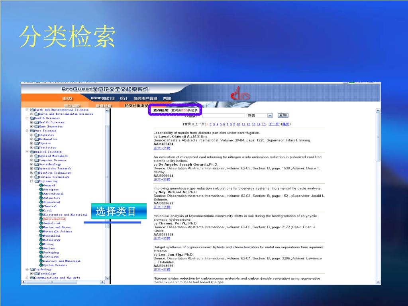This screenshot has height=306, width=408.
Task: Expand the Operations Research node
Action: pos(31,169)
